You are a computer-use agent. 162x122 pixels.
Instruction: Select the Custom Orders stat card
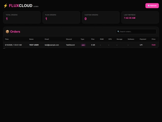click(x=100, y=17)
